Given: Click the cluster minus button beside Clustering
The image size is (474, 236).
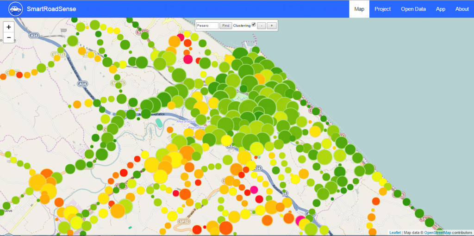Looking at the screenshot, I should [262, 26].
